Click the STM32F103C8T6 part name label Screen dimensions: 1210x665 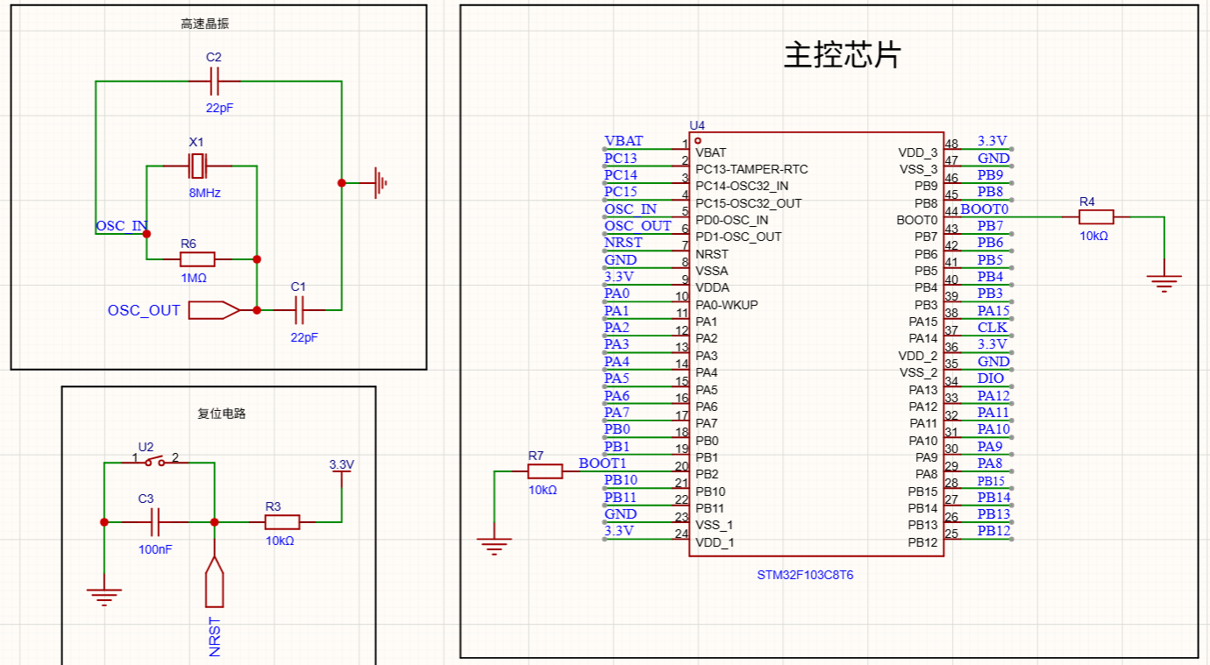(805, 576)
